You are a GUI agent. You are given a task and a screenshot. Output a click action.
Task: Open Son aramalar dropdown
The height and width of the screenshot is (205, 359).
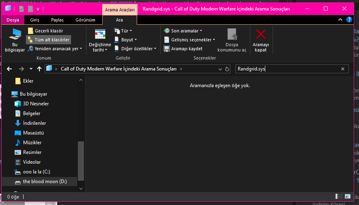(x=183, y=31)
